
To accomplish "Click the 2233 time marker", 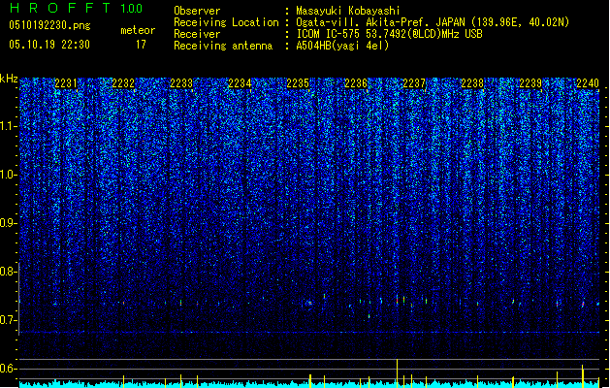I will pyautogui.click(x=181, y=83).
